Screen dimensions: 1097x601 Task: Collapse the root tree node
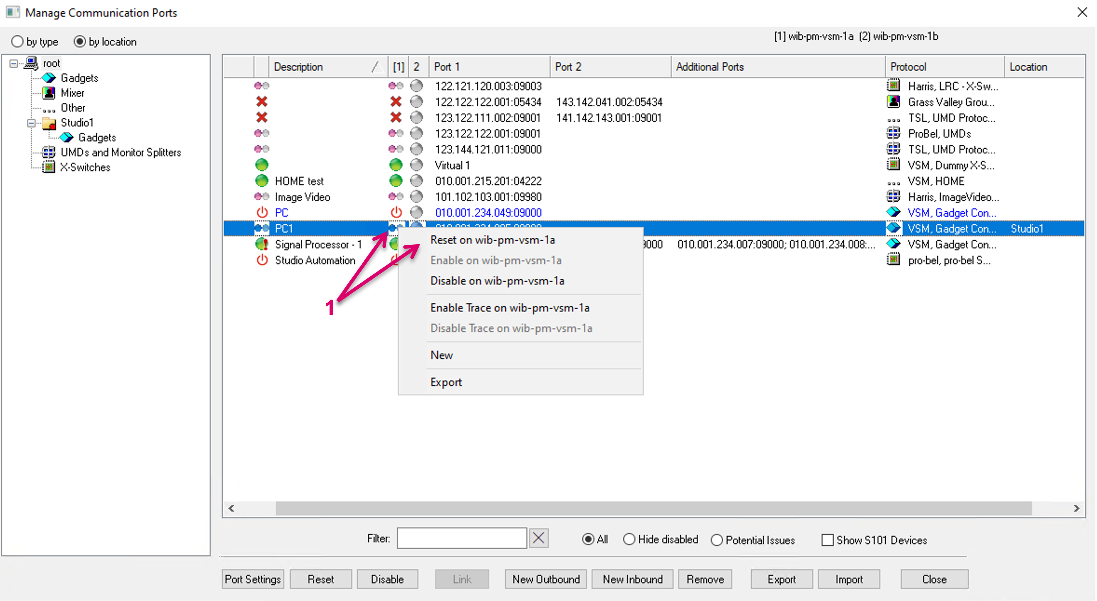tap(14, 64)
